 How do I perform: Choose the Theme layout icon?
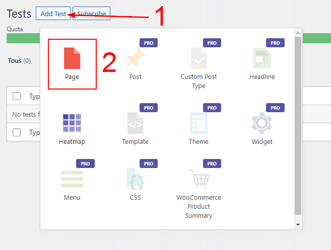pyautogui.click(x=198, y=123)
